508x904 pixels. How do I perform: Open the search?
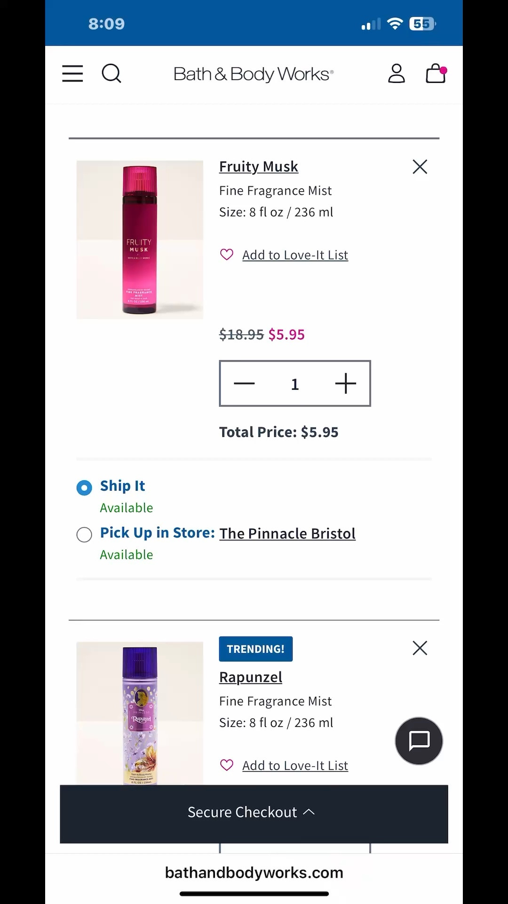pyautogui.click(x=111, y=74)
